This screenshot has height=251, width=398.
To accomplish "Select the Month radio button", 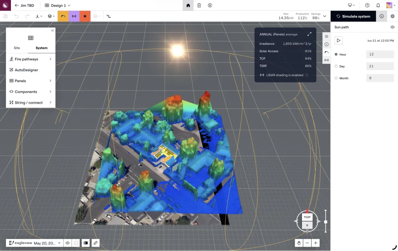I will click(336, 78).
